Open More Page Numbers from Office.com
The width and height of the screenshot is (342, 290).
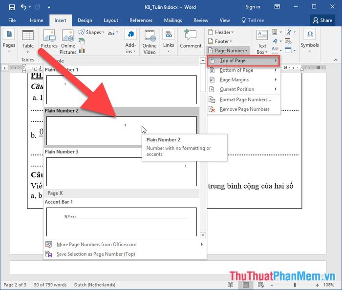(124, 245)
